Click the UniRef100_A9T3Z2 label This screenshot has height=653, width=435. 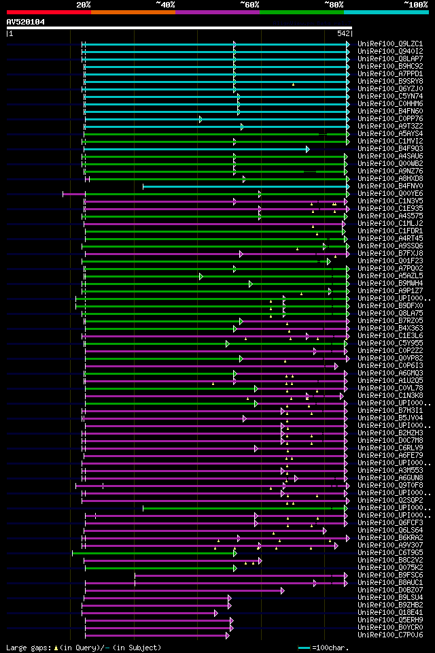[390, 127]
